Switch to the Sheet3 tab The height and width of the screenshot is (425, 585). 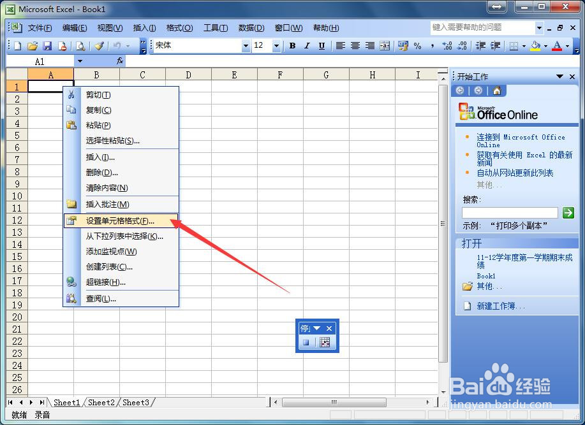tap(136, 402)
